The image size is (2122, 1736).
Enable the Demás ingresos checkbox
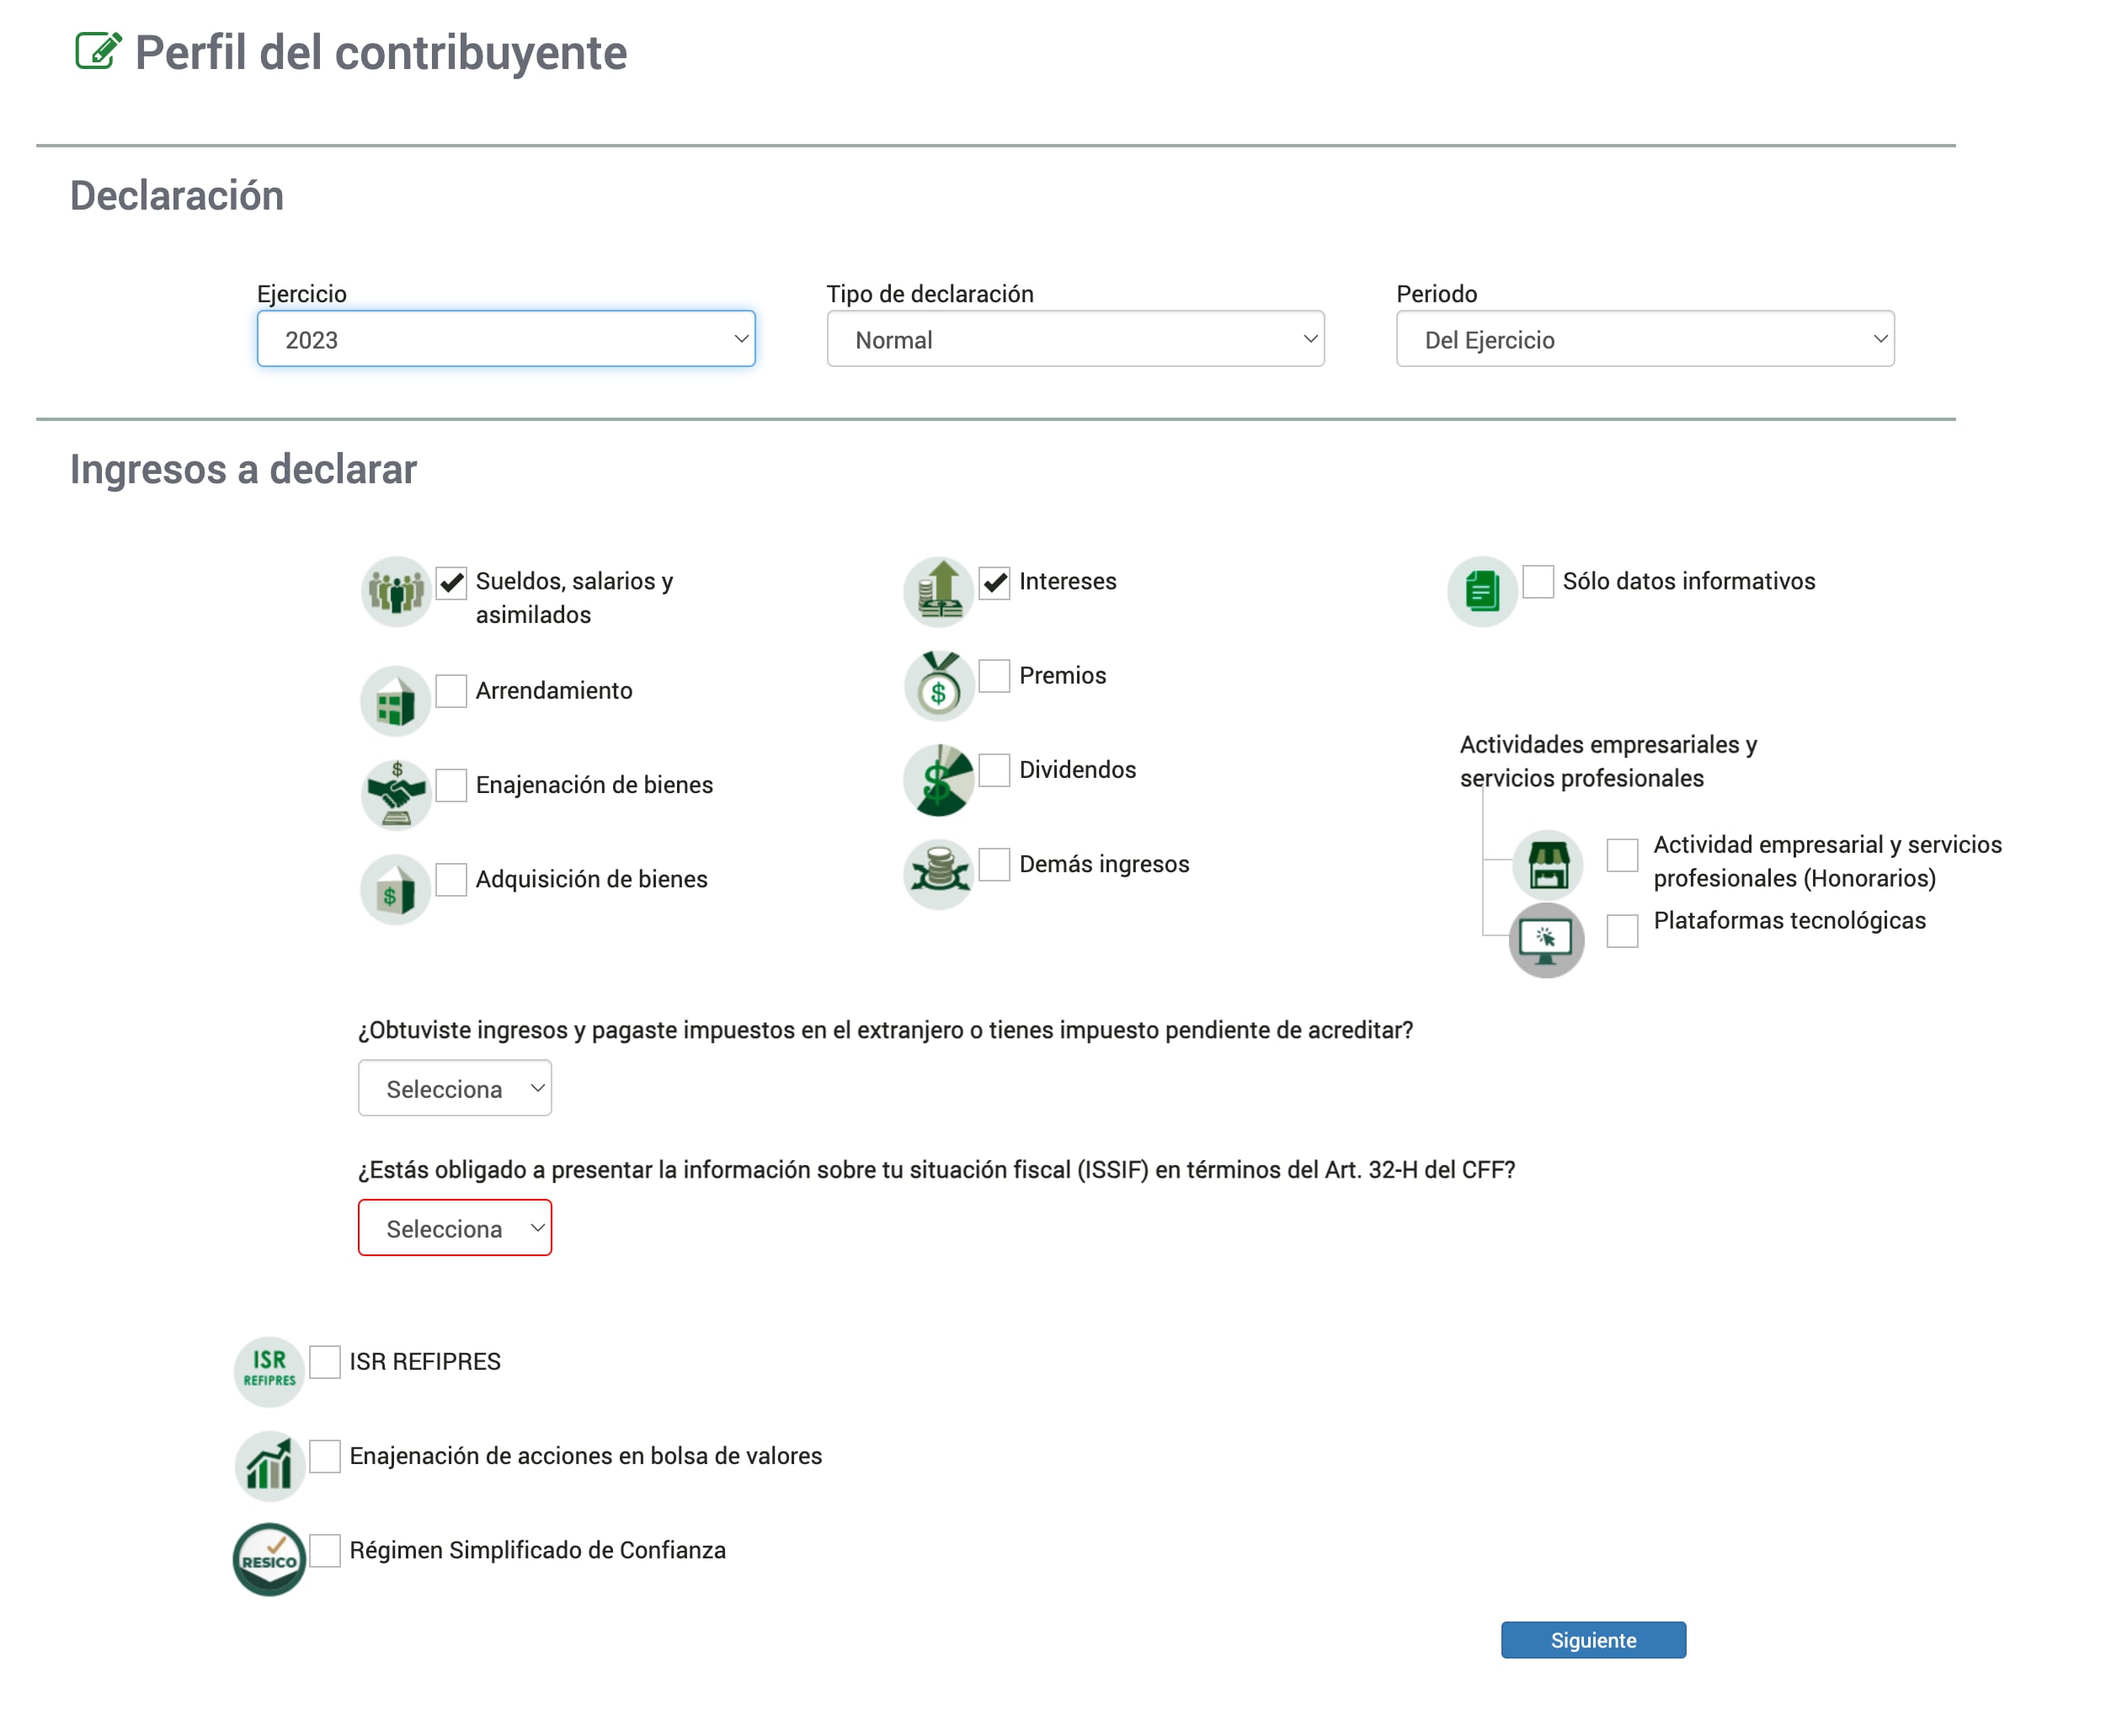(x=994, y=864)
